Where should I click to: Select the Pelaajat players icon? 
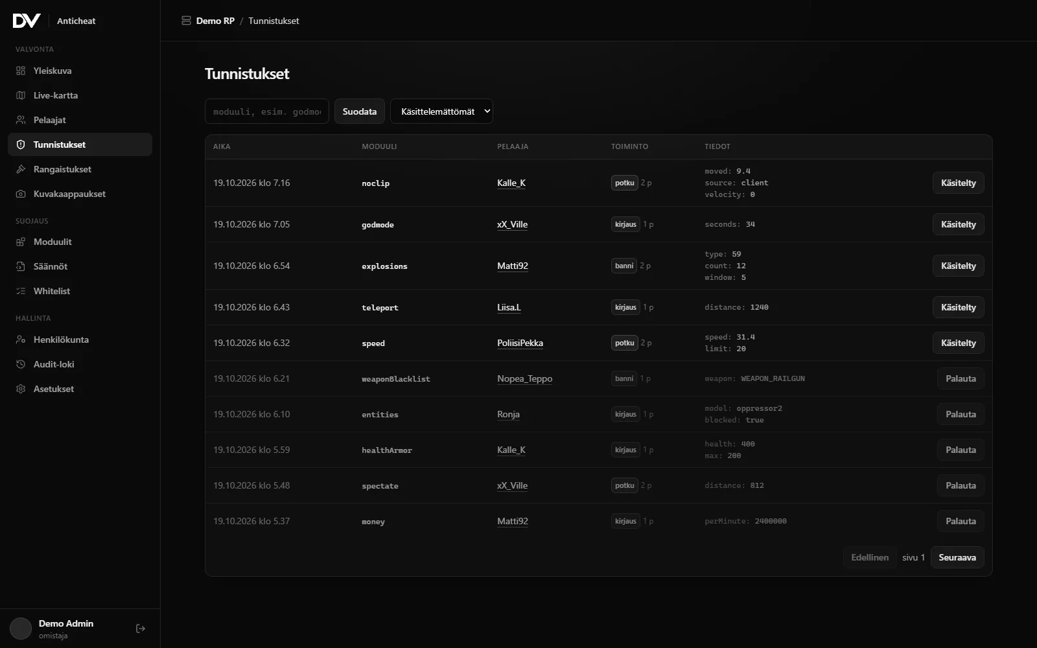(x=21, y=120)
